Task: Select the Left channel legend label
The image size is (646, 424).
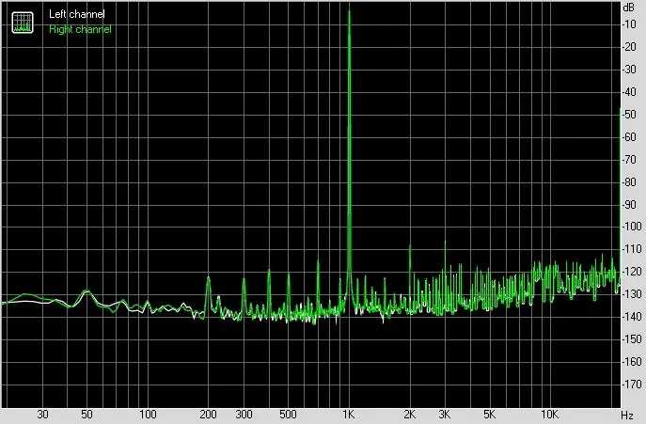Action: [76, 14]
